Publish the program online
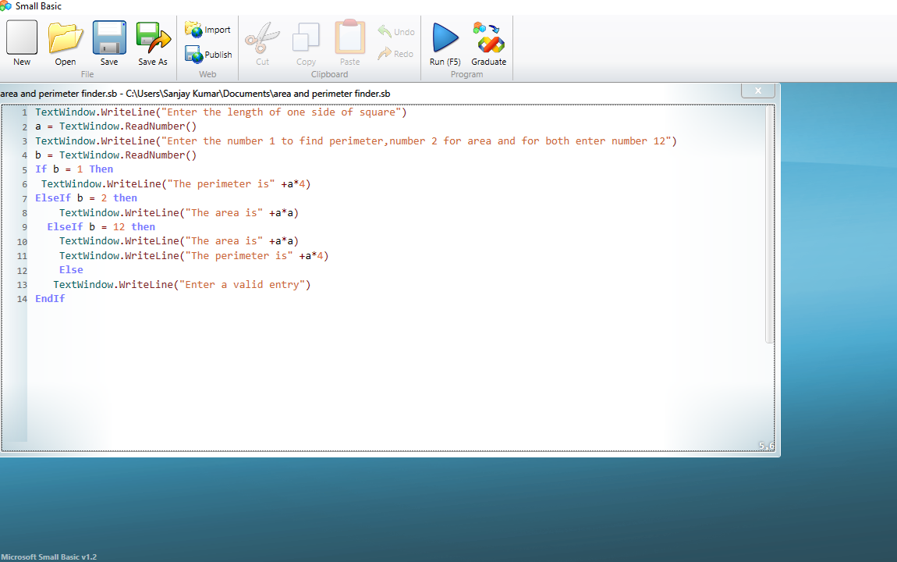This screenshot has width=897, height=562. pos(207,55)
